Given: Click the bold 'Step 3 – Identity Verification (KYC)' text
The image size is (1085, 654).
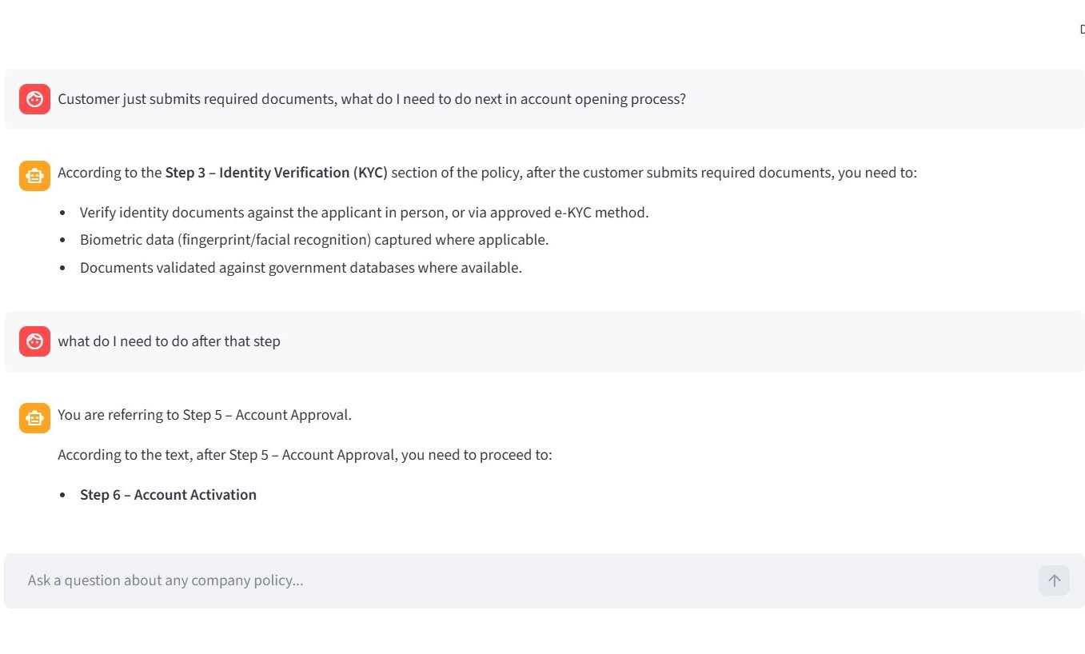Looking at the screenshot, I should point(276,173).
